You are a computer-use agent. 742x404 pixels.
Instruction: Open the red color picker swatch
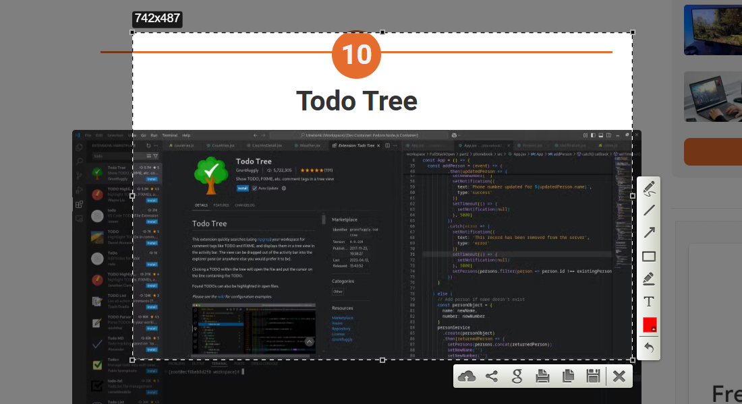click(649, 325)
